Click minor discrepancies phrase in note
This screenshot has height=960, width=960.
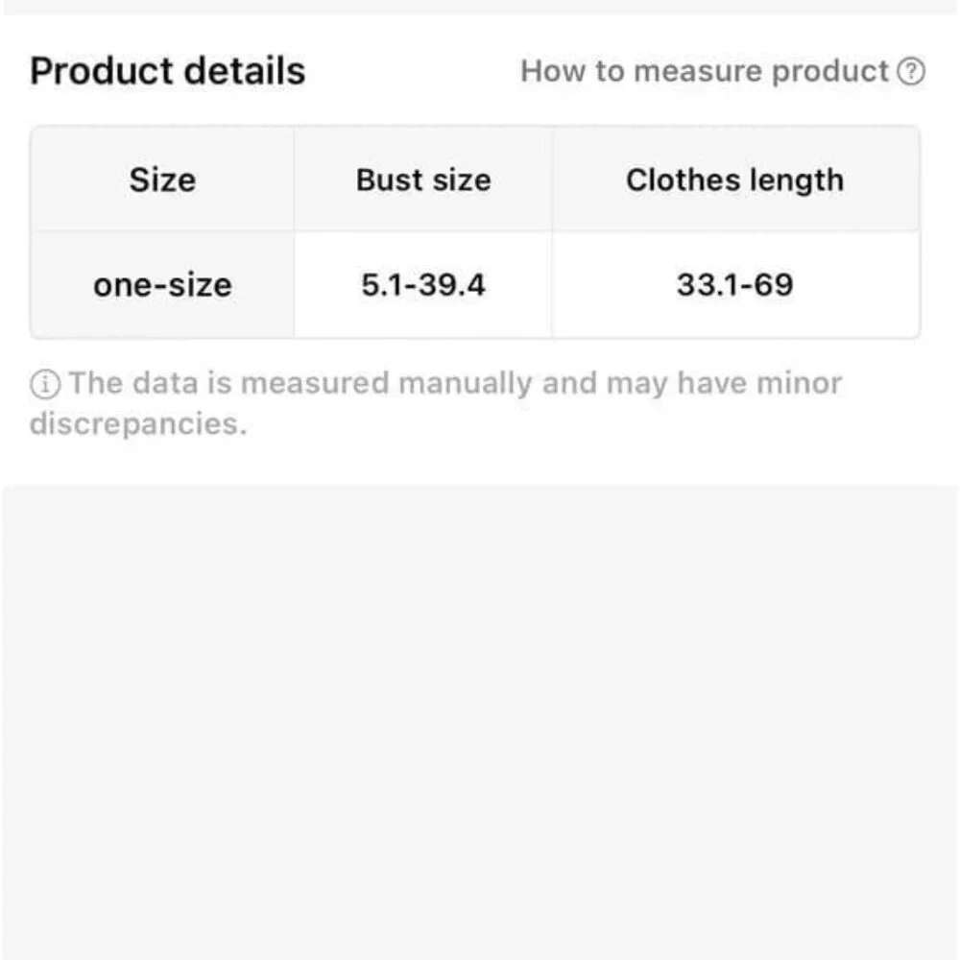click(x=798, y=384)
